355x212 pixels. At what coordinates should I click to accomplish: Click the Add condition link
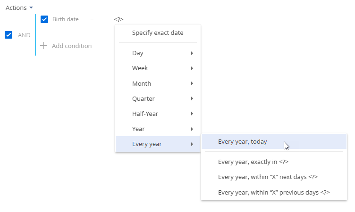[x=72, y=46]
